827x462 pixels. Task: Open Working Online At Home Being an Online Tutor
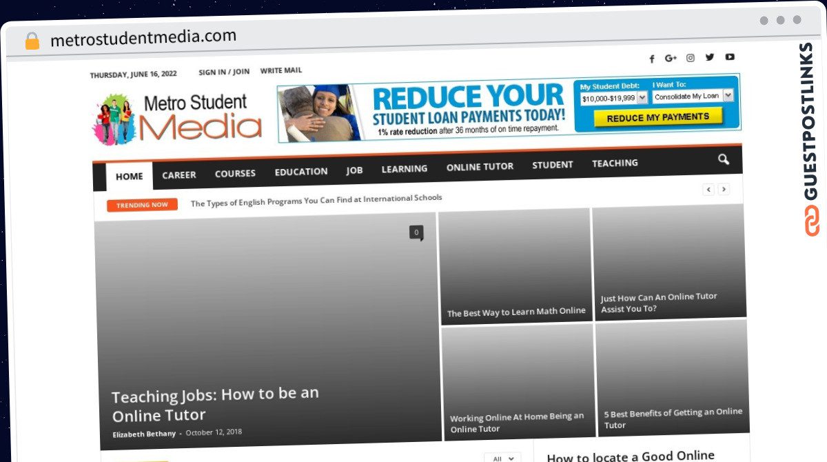click(517, 423)
